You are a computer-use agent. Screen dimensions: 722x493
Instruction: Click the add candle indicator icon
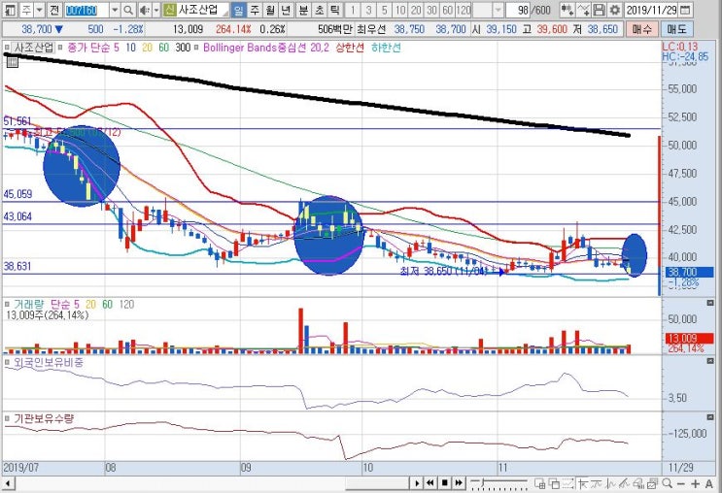[567, 10]
